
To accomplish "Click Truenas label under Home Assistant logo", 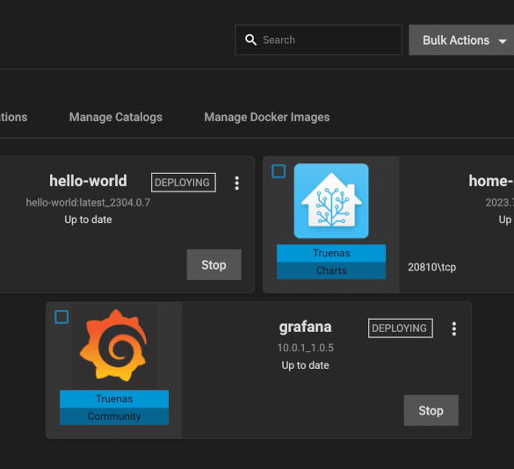I will pyautogui.click(x=331, y=253).
